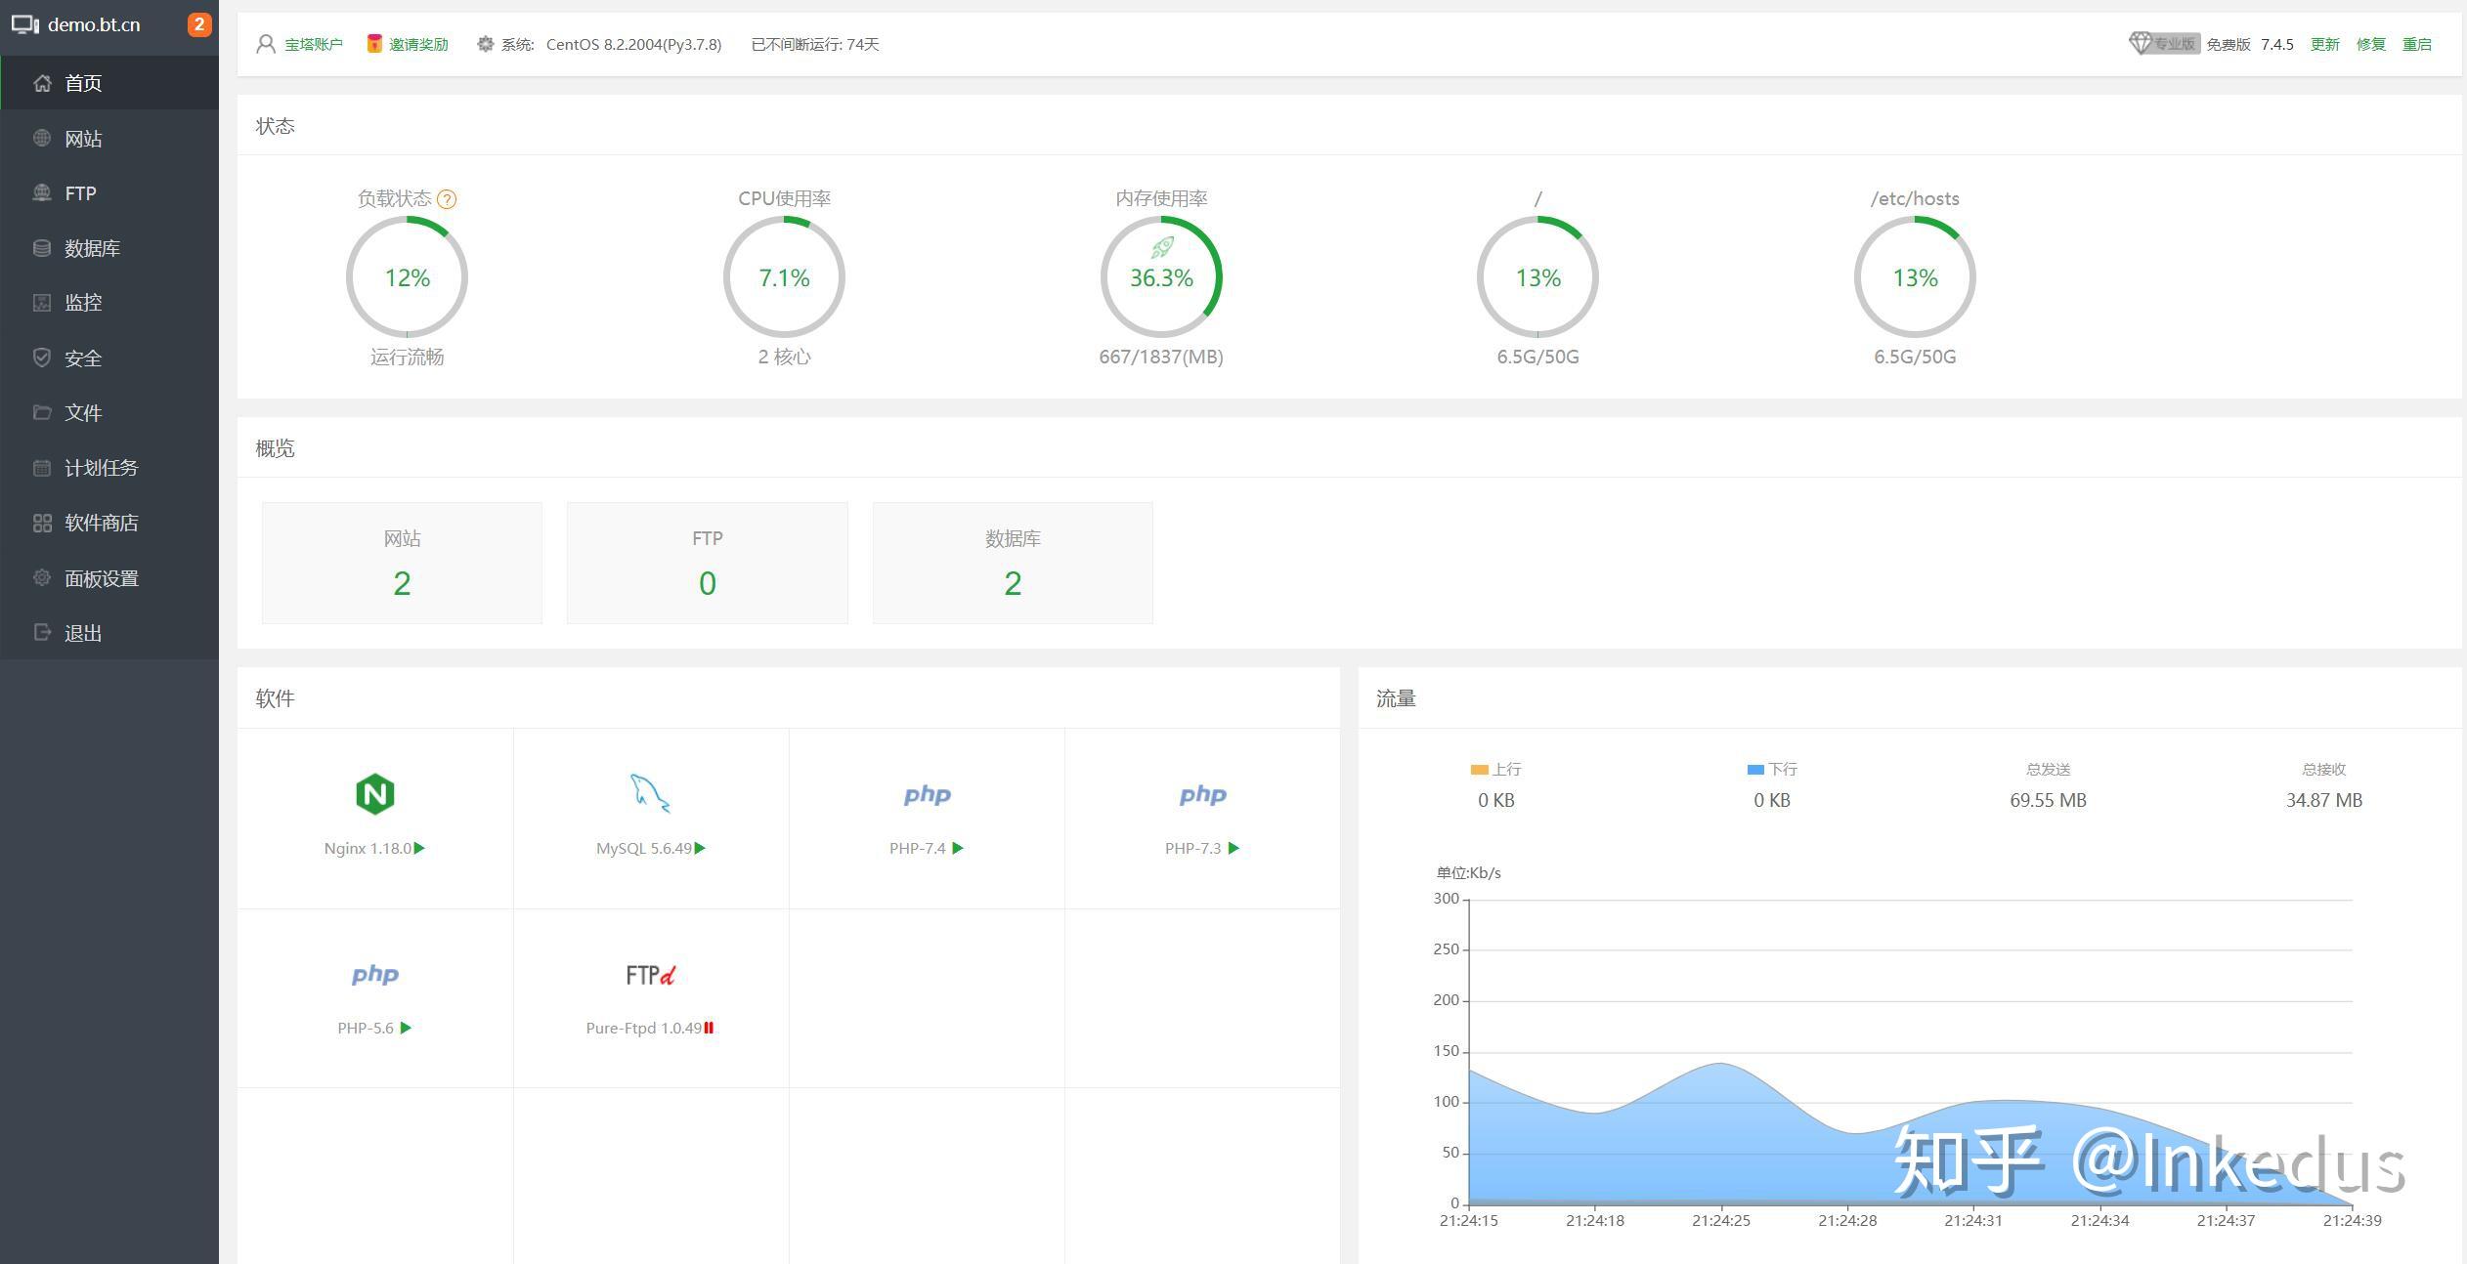The width and height of the screenshot is (2467, 1264).
Task: Click the Nginx hexagon logo
Action: [375, 794]
